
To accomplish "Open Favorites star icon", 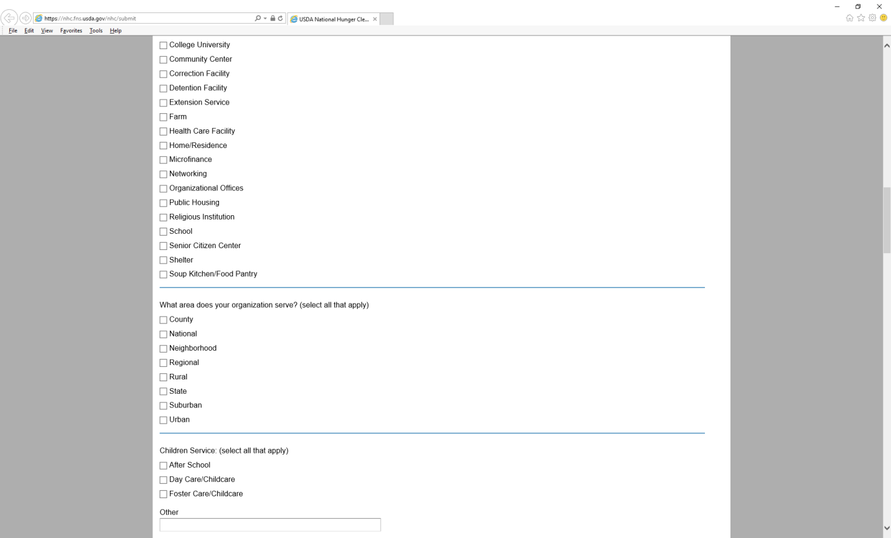I will [861, 18].
